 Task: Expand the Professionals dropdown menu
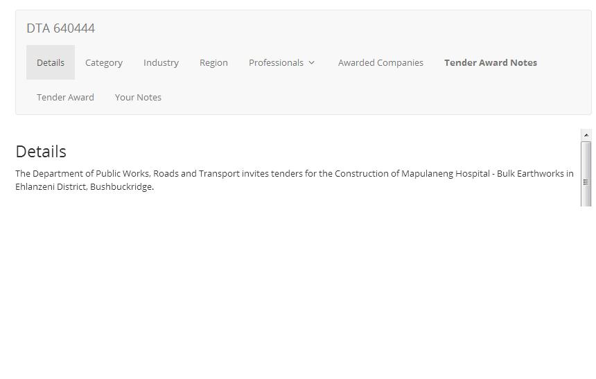277,62
